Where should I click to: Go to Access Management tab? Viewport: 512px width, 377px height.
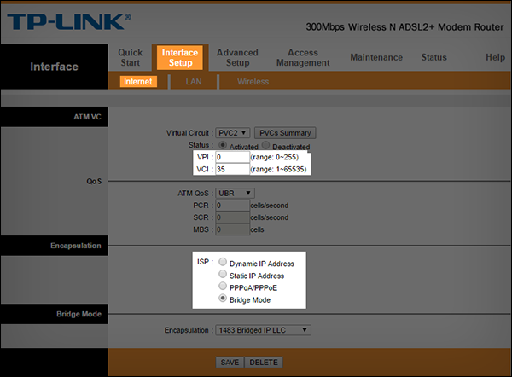point(303,57)
